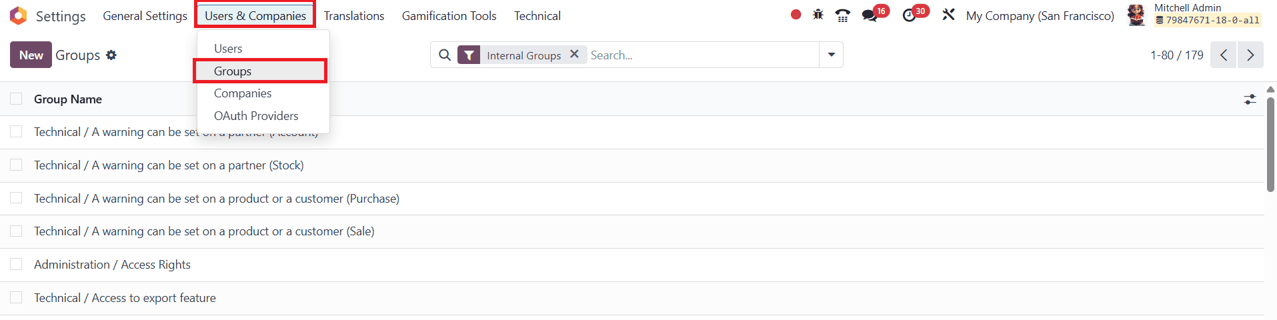Tick checkbox for product or customer (Sale) row
Image resolution: width=1277 pixels, height=320 pixels.
point(16,231)
